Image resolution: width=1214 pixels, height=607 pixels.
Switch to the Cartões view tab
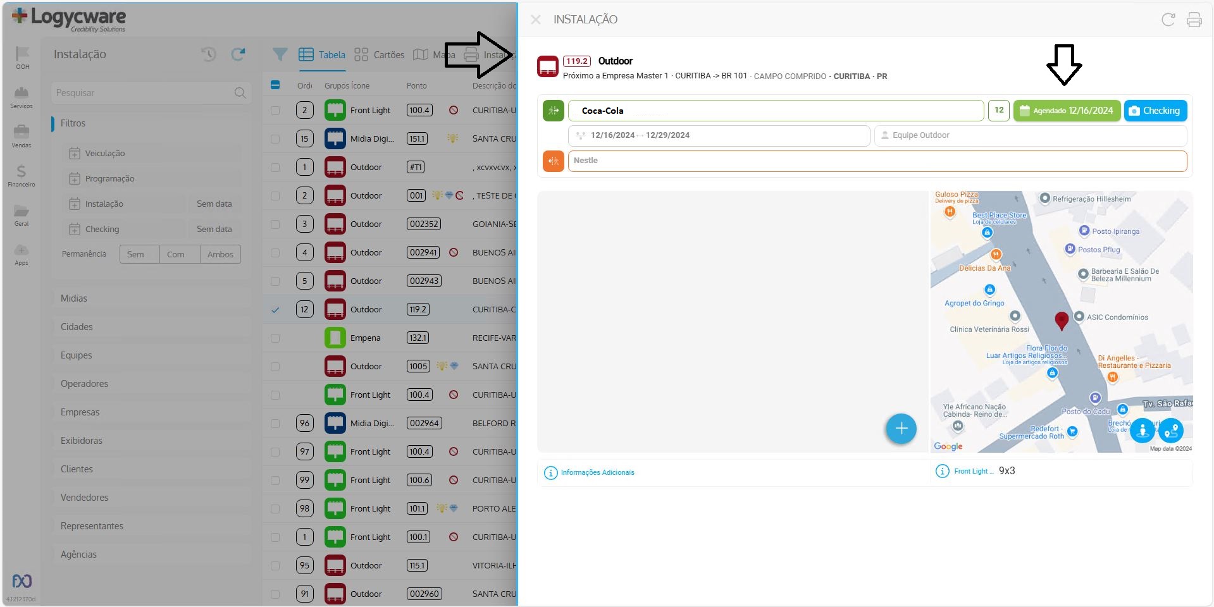[x=380, y=55]
